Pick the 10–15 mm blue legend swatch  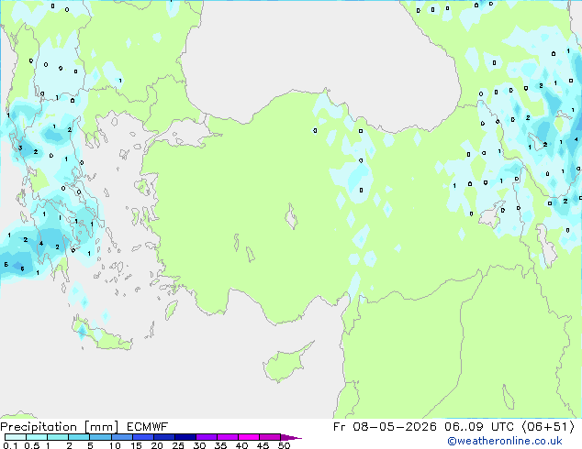click(121, 437)
